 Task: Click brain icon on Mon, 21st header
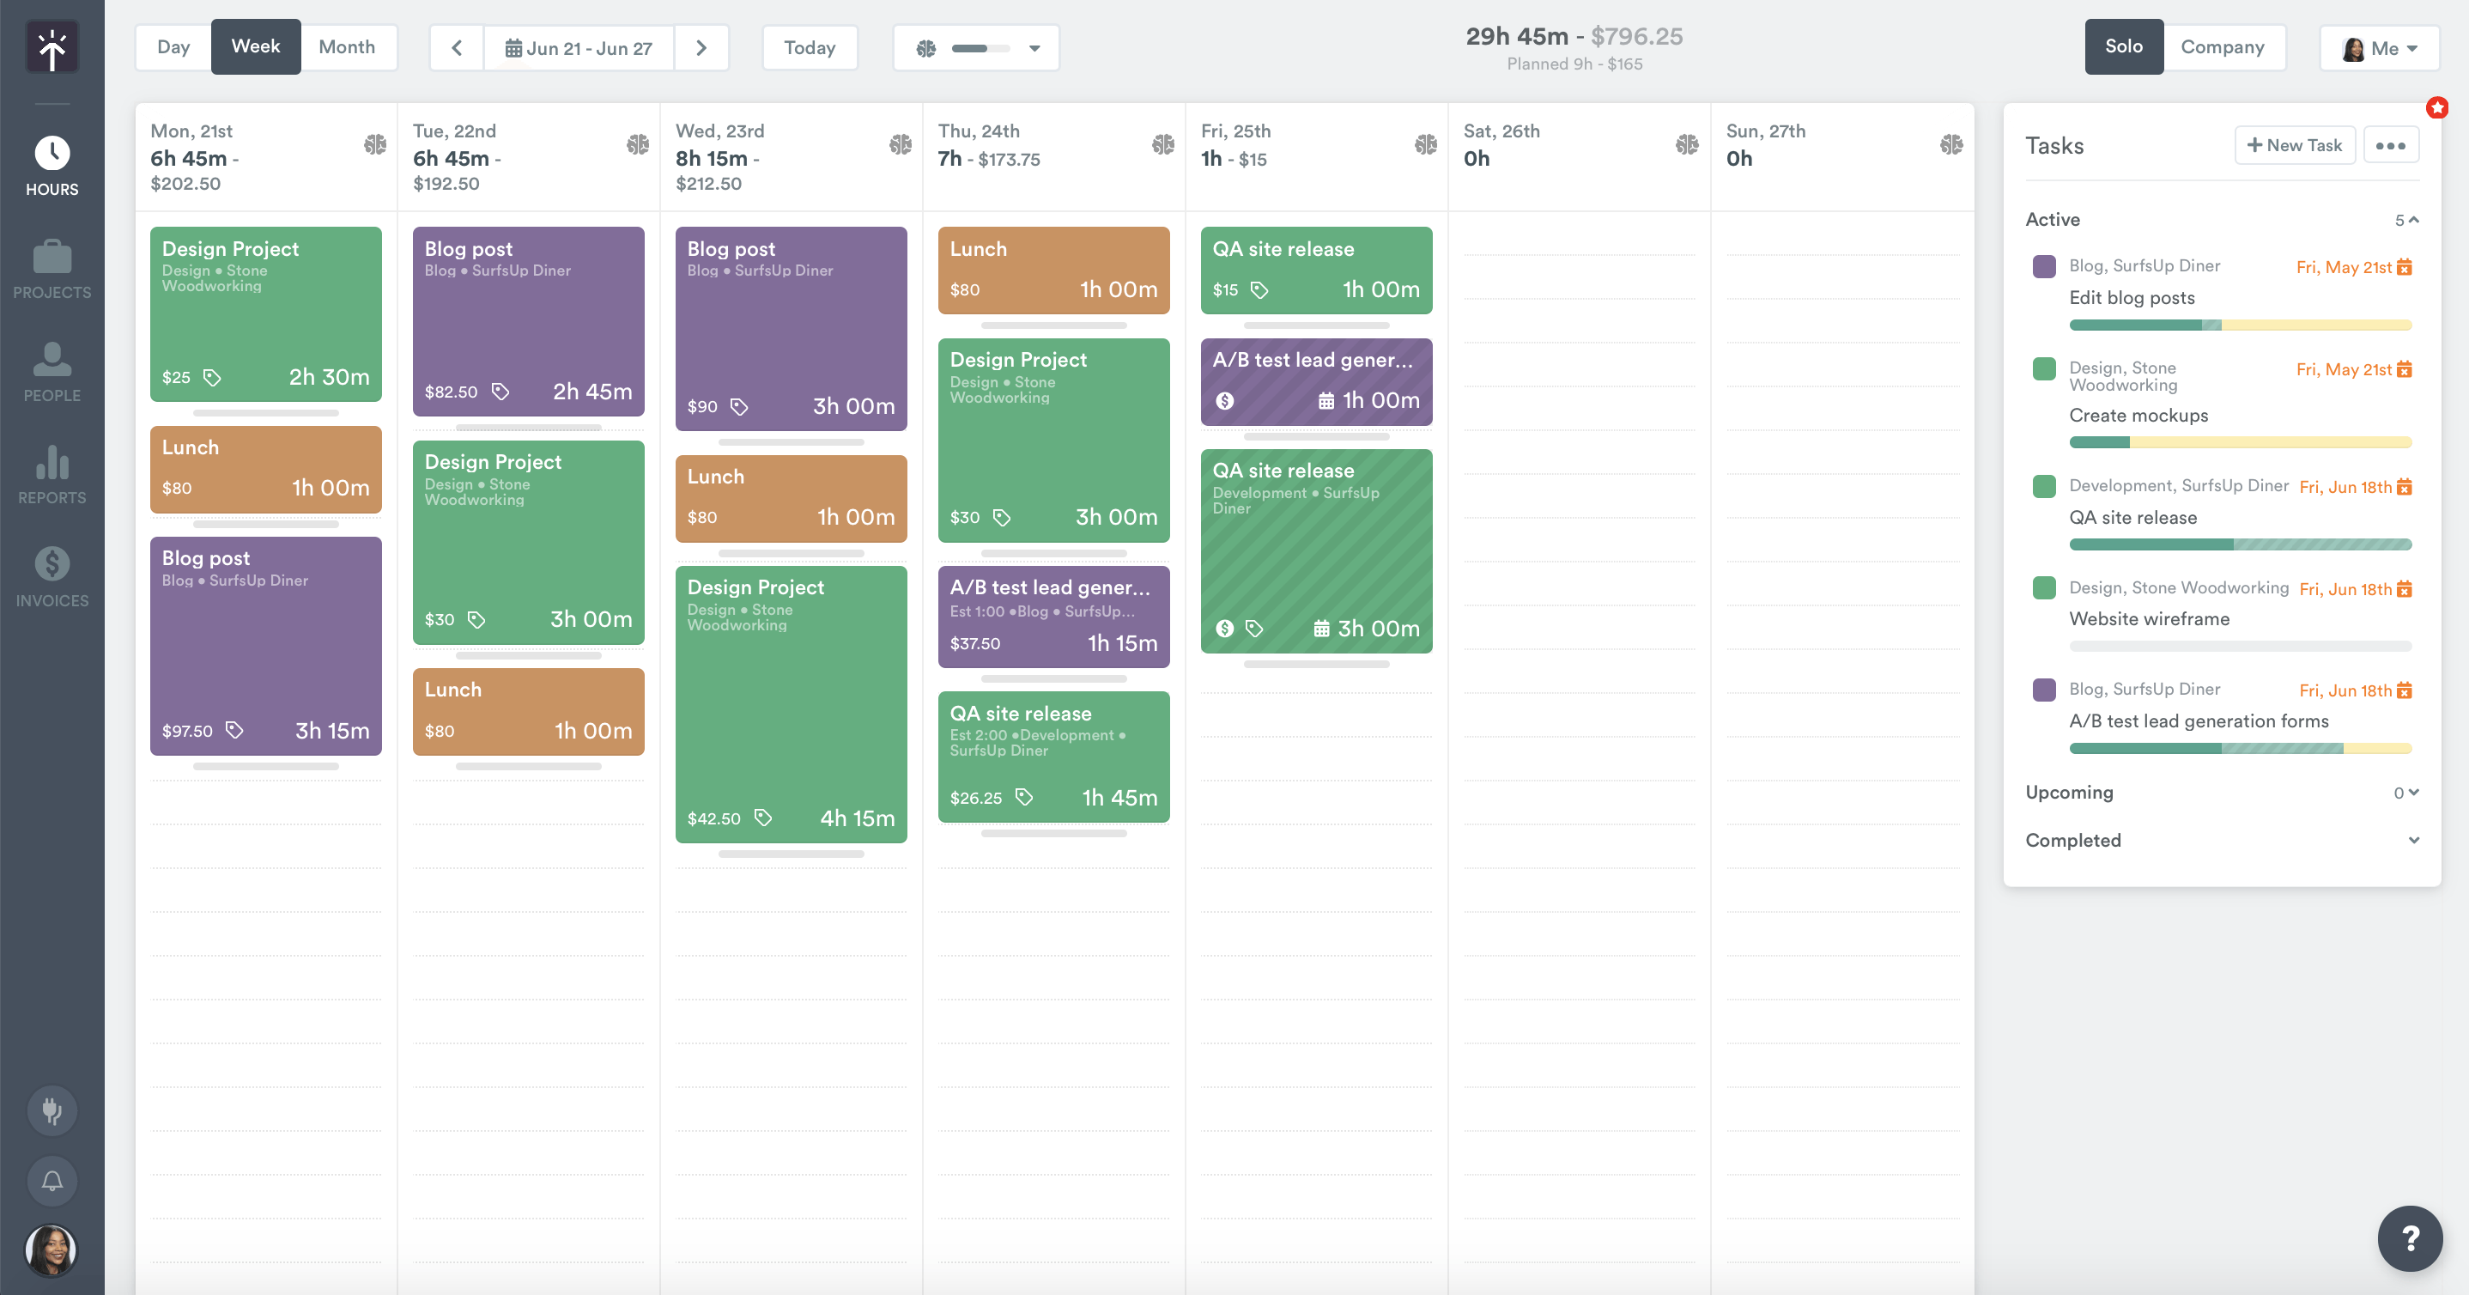(375, 145)
